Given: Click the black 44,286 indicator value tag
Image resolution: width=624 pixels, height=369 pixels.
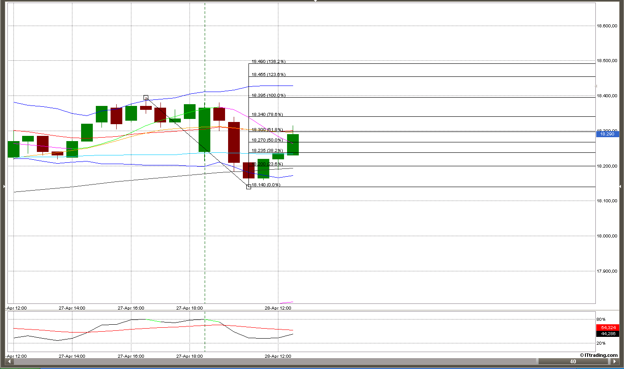Looking at the screenshot, I should tap(608, 334).
